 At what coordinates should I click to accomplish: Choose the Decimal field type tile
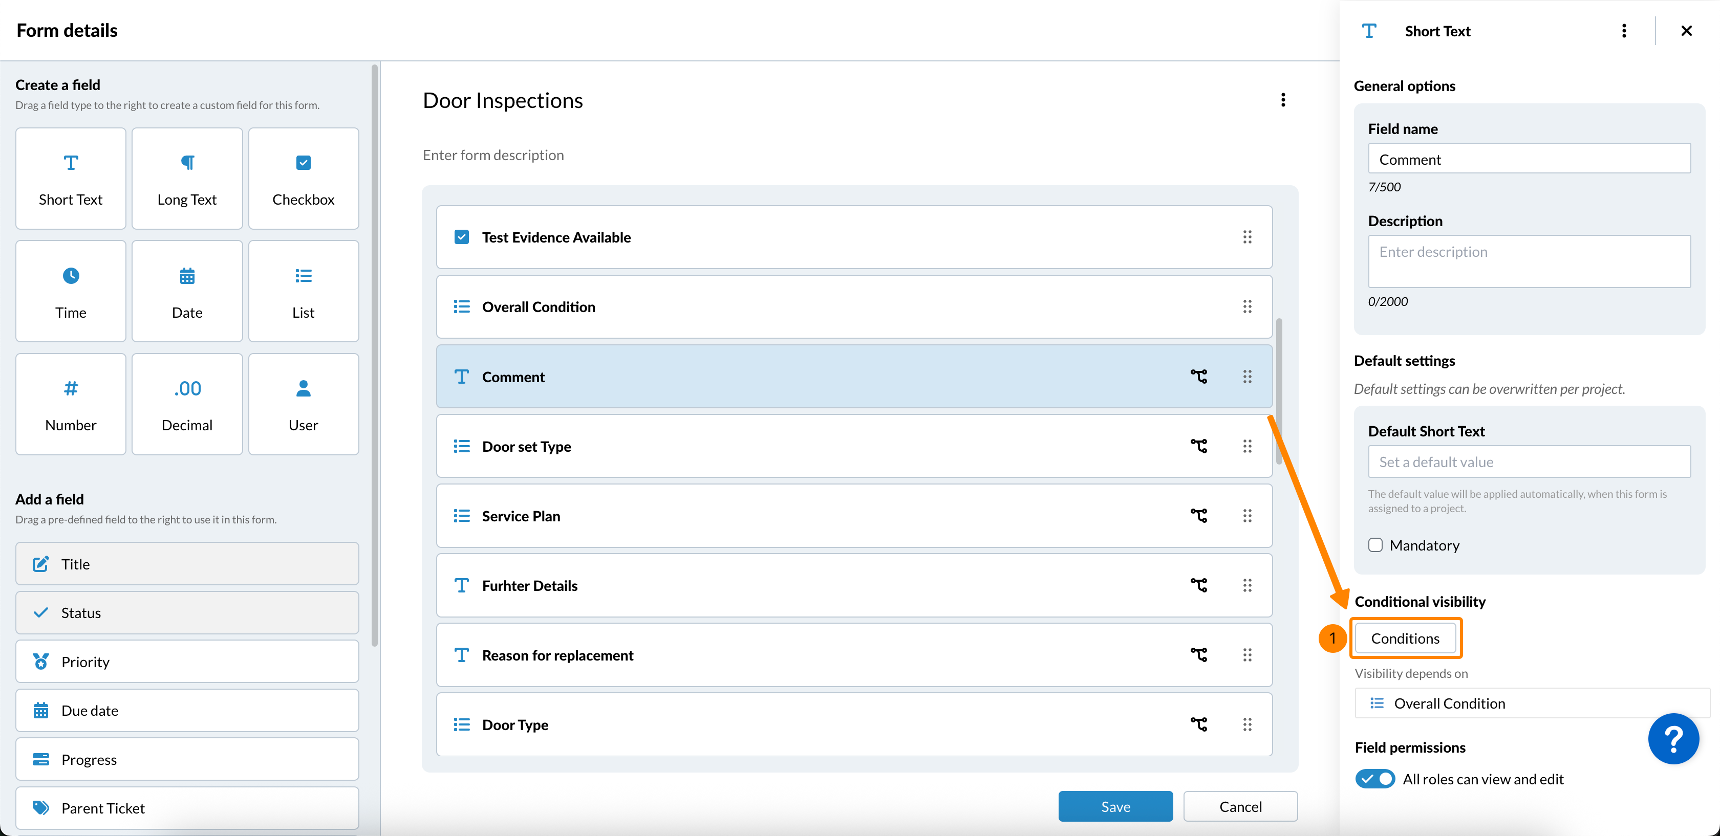click(187, 404)
